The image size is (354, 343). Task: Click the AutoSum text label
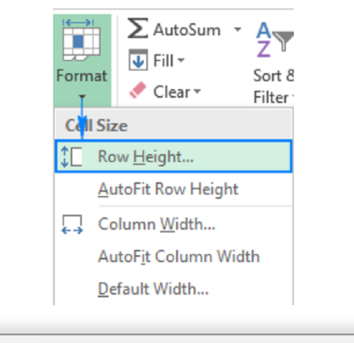click(186, 30)
